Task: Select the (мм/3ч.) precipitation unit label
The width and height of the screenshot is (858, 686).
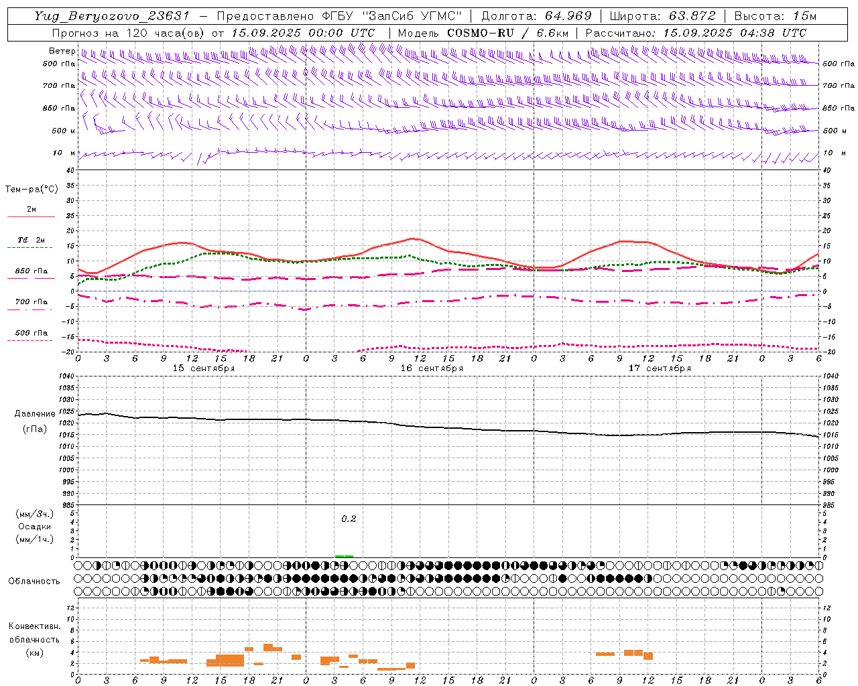Action: [x=35, y=514]
